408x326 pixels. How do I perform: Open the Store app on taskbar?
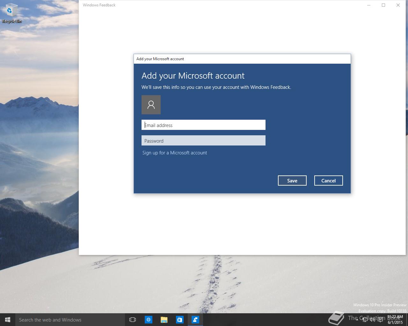(180, 320)
